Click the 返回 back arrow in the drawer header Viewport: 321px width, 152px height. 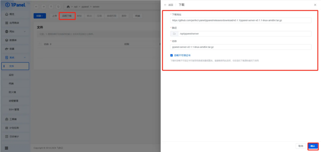pos(166,5)
